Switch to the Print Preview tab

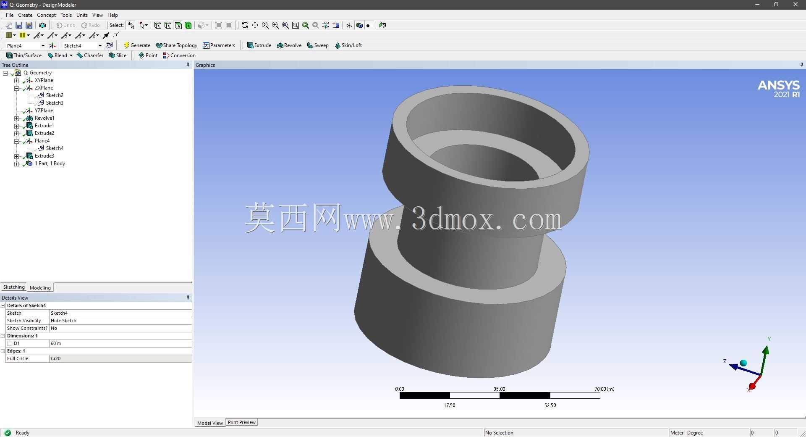point(242,422)
